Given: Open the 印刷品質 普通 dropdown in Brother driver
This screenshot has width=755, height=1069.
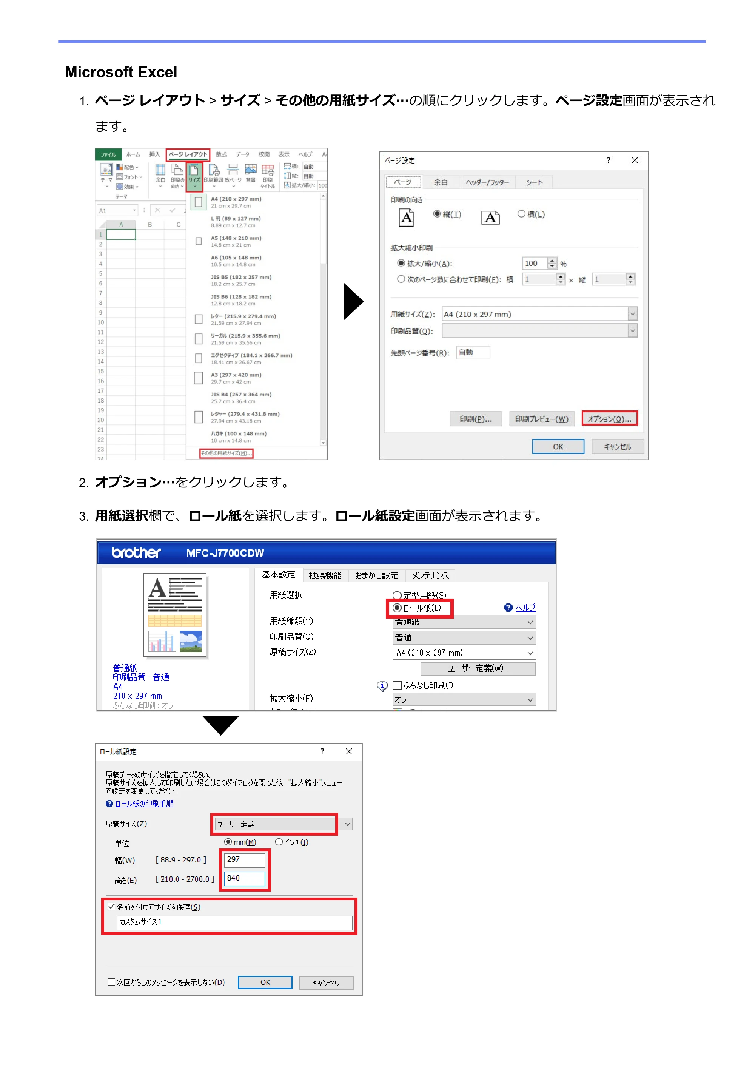Looking at the screenshot, I should 464,637.
